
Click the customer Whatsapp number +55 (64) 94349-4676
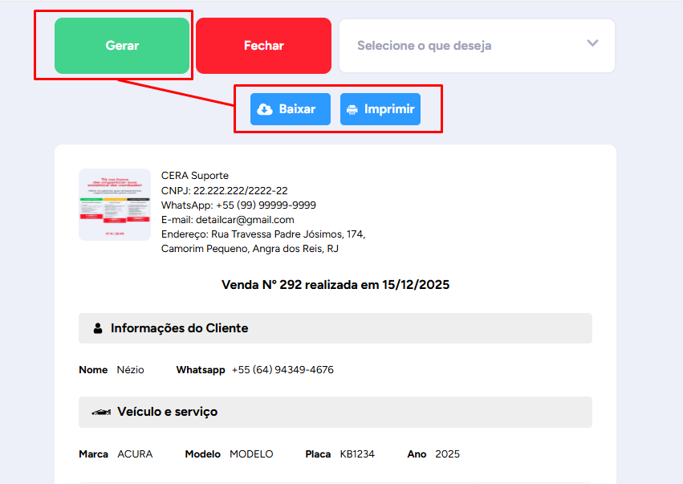283,370
